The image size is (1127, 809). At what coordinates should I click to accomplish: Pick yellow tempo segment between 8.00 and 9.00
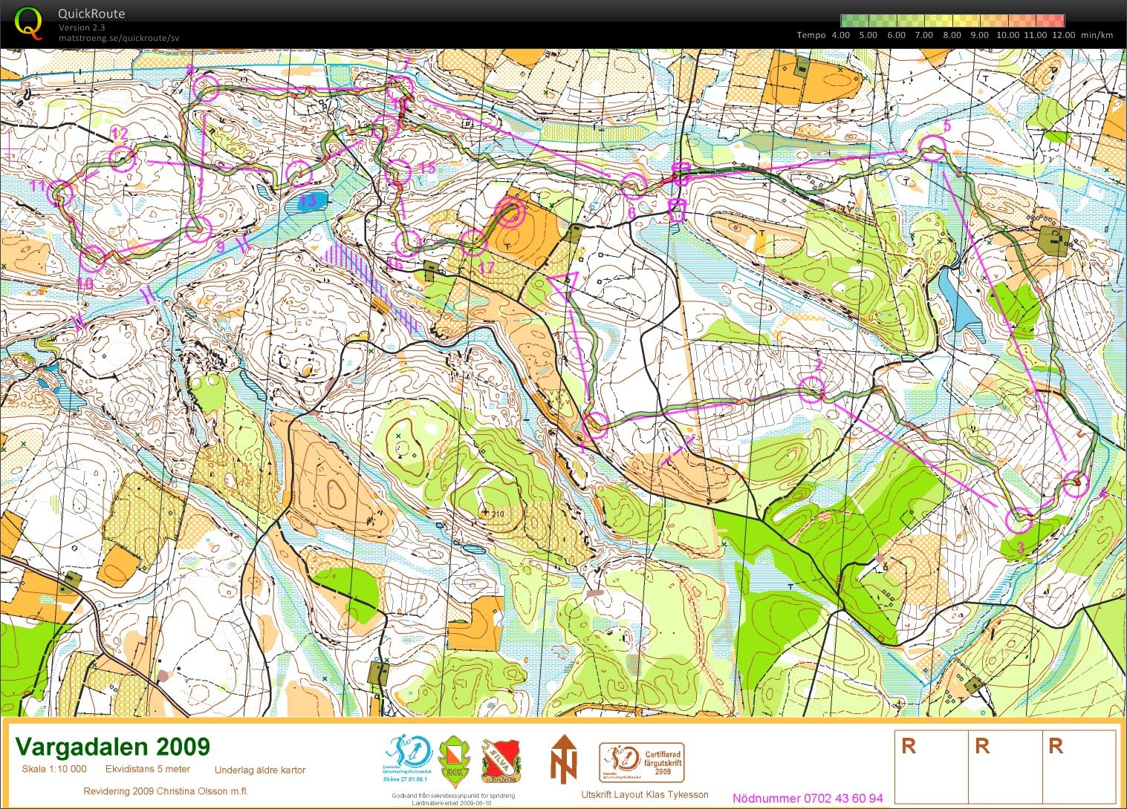967,21
